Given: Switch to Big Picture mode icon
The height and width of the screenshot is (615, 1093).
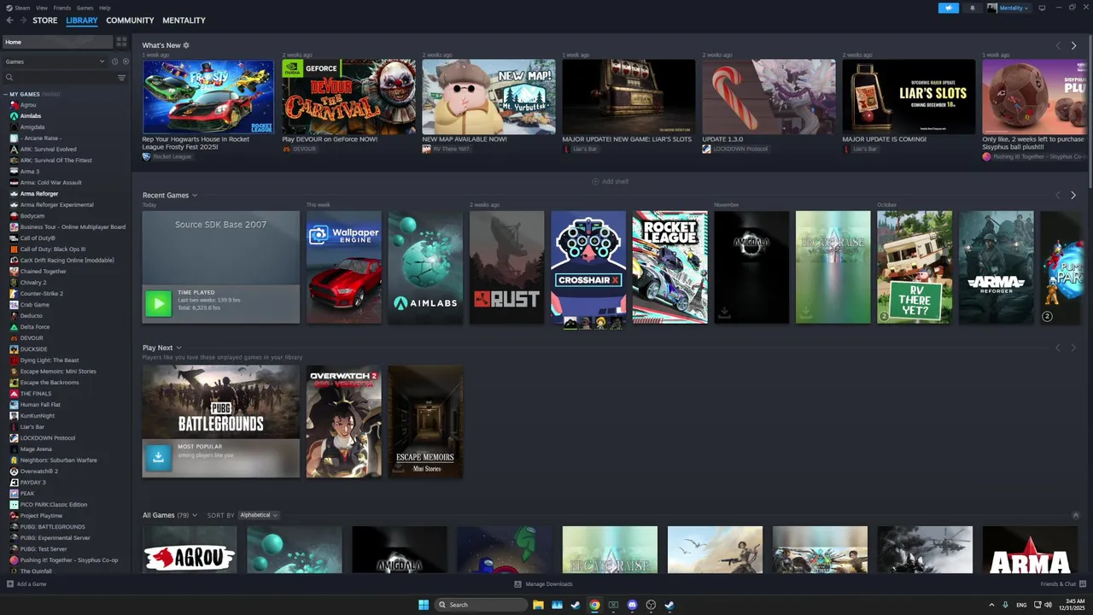Looking at the screenshot, I should [1042, 8].
